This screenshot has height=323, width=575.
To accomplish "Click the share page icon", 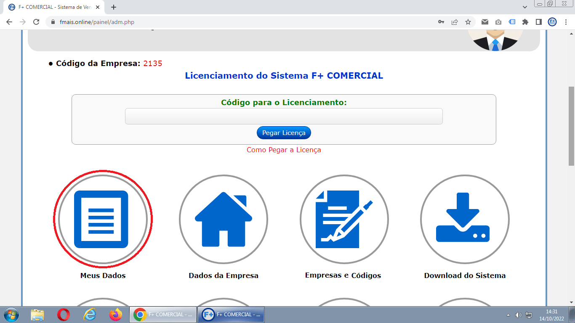I will coord(455,22).
